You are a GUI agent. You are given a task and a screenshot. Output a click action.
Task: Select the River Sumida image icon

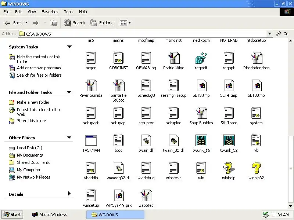tap(91, 85)
